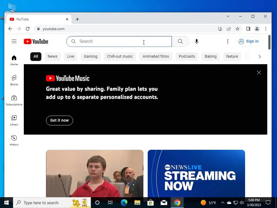The image size is (277, 208).
Task: Share this page icon in address bar
Action: tap(229, 29)
